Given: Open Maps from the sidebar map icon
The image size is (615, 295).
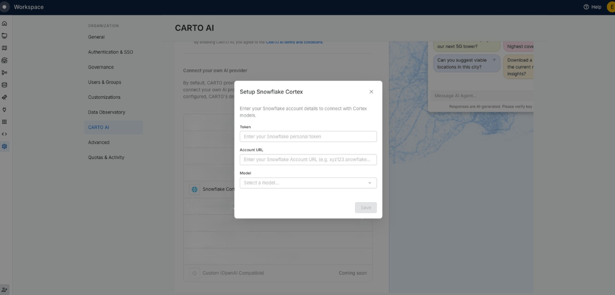Looking at the screenshot, I should pyautogui.click(x=5, y=48).
